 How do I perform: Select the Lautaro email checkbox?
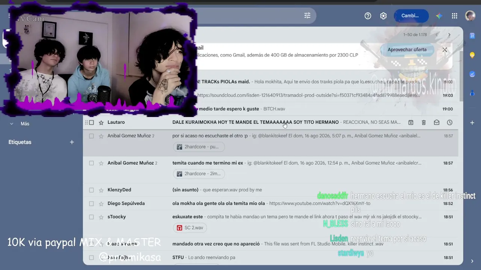(x=91, y=122)
